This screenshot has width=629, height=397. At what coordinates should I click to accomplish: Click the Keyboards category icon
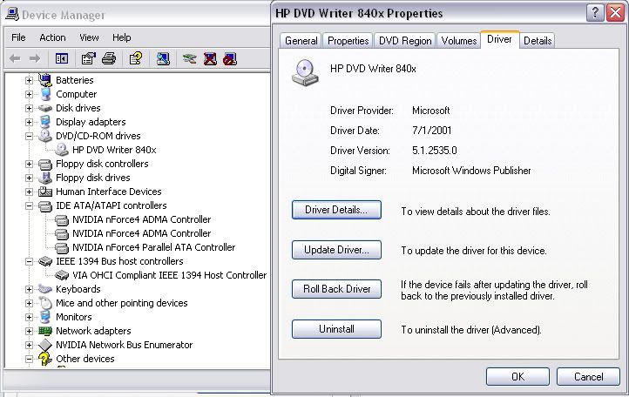45,289
